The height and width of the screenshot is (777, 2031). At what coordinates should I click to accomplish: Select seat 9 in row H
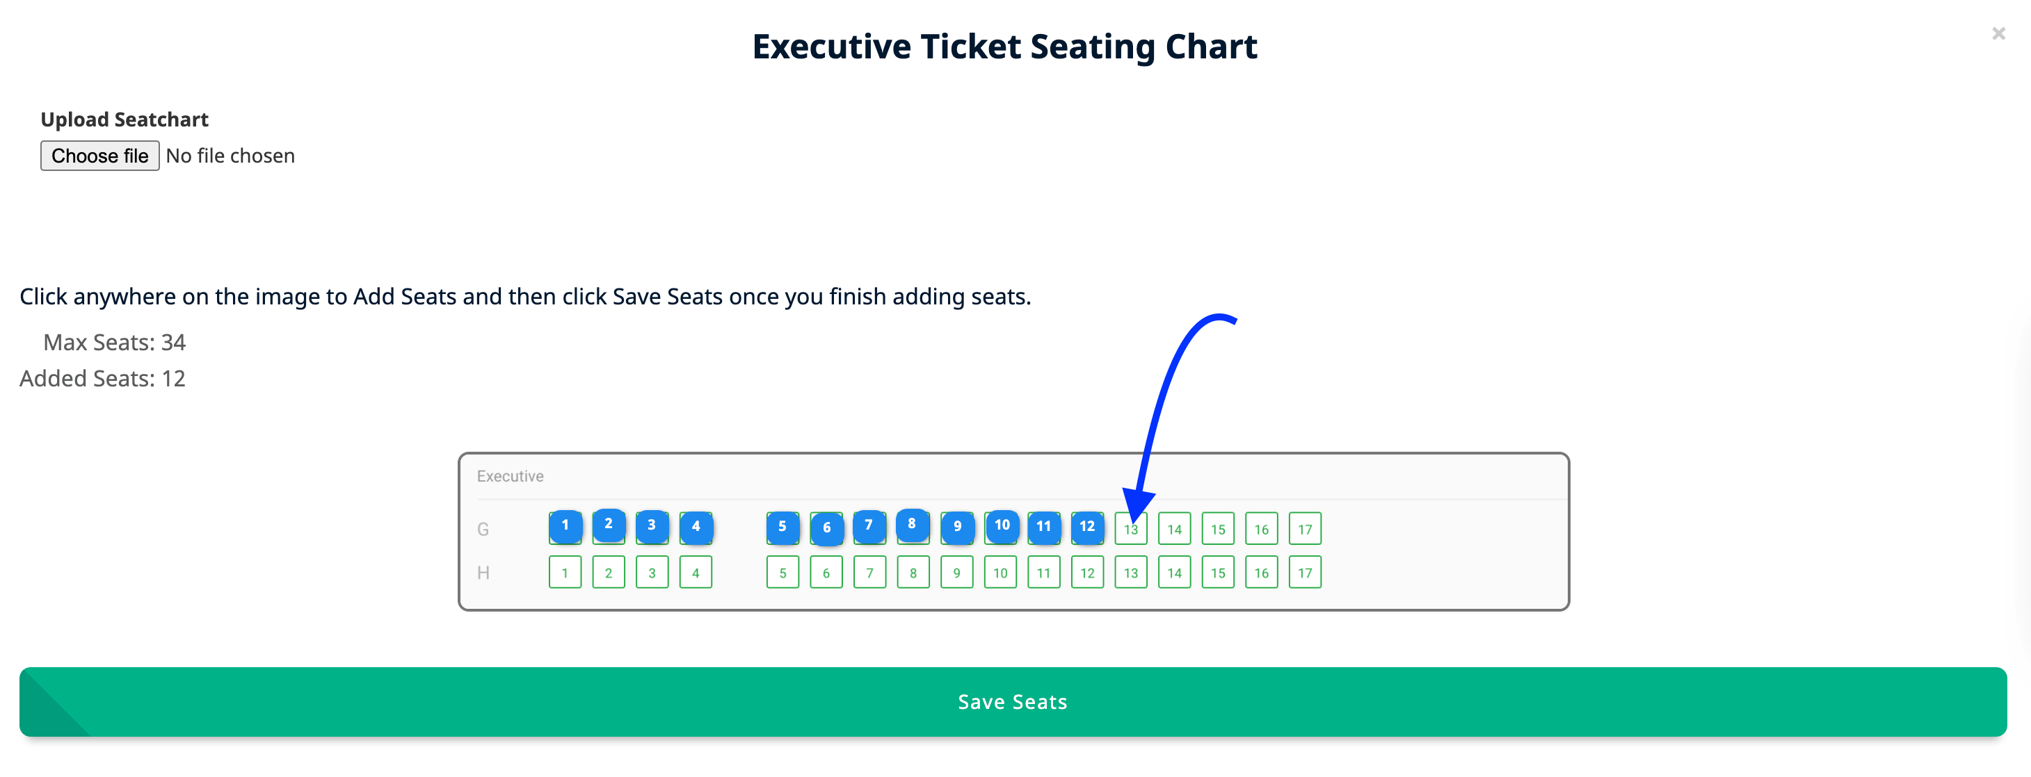click(956, 572)
